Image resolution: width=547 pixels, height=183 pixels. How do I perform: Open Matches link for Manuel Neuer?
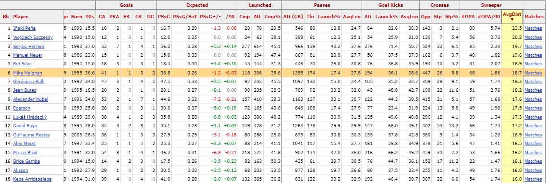pos(533,55)
